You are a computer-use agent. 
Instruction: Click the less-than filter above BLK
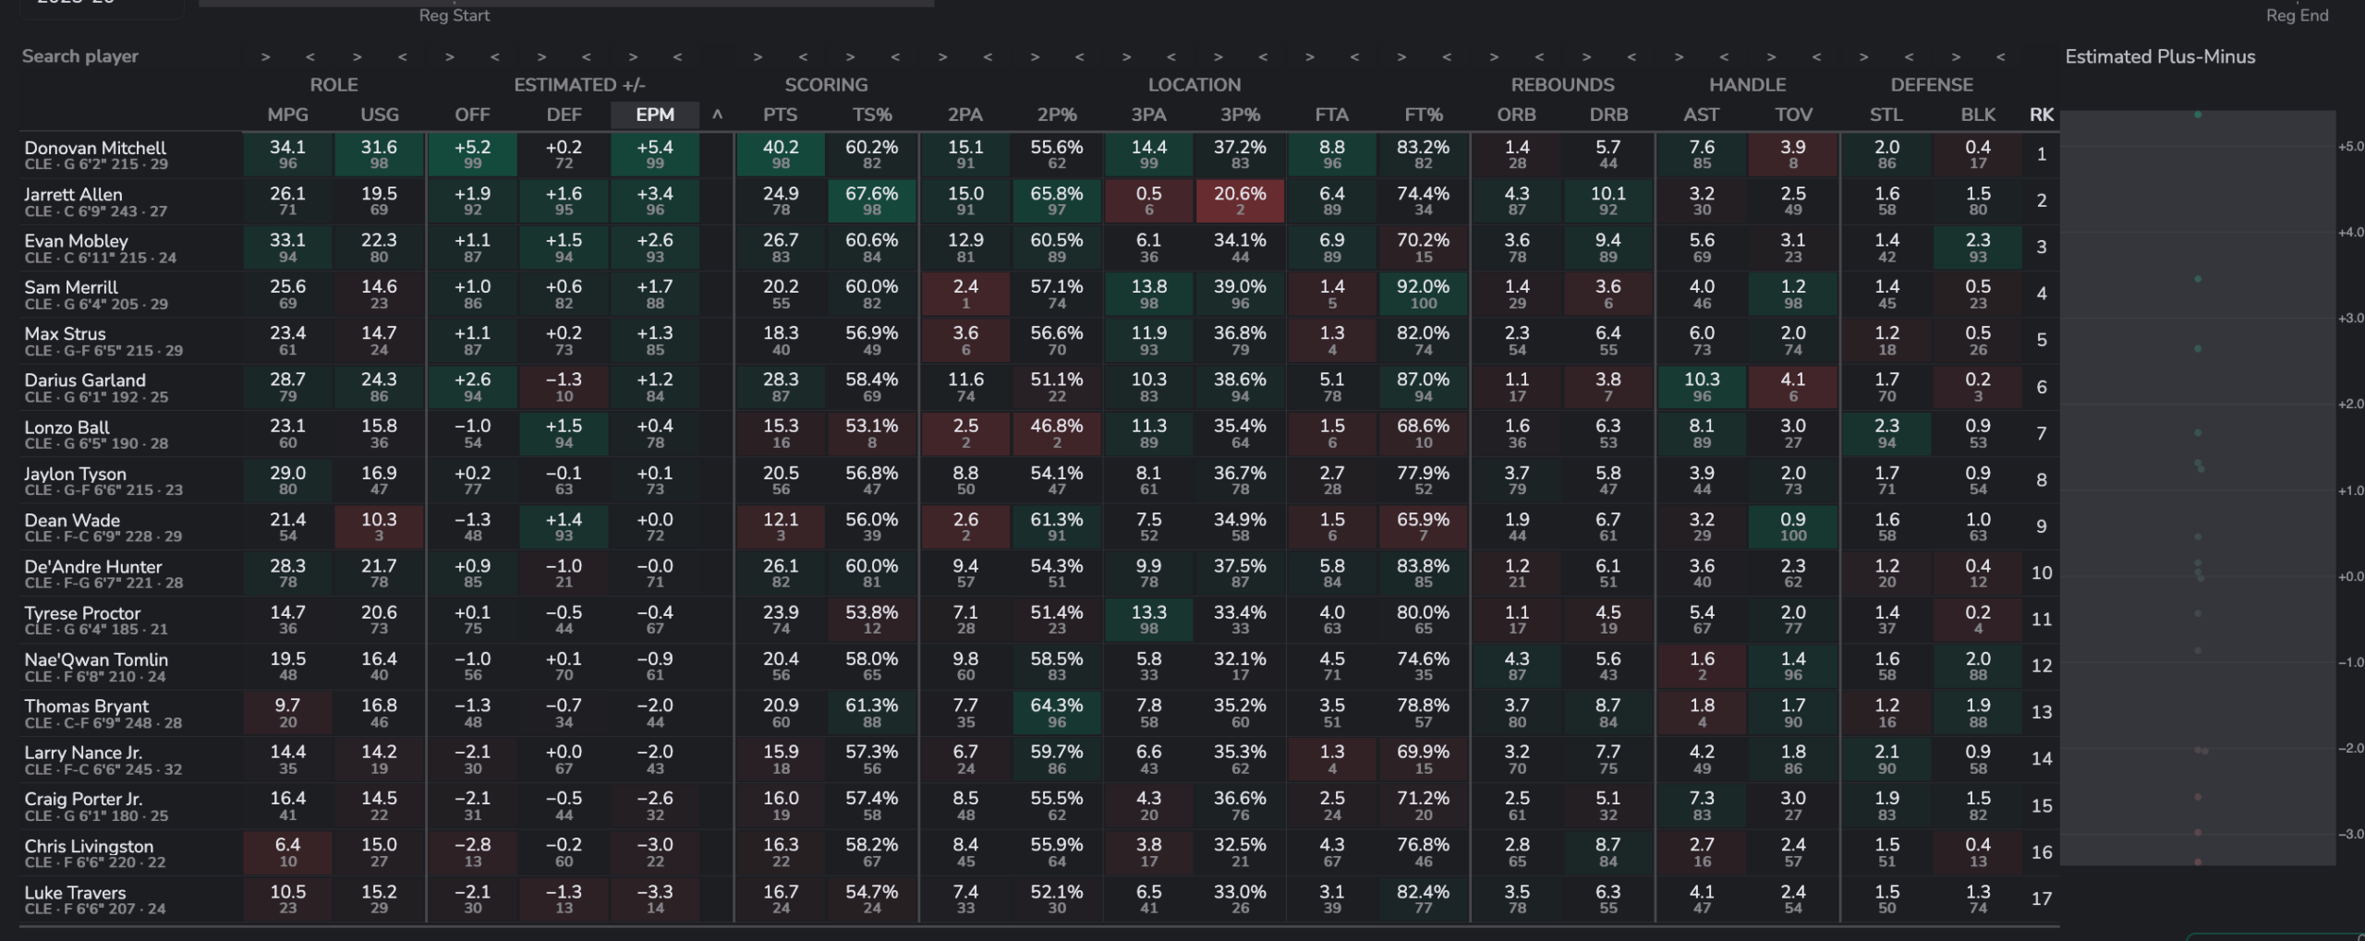click(x=2000, y=57)
